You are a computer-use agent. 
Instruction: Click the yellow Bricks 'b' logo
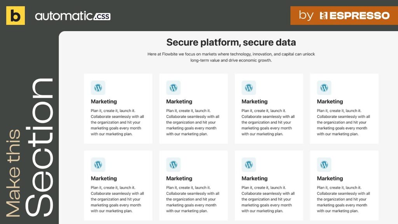16,16
